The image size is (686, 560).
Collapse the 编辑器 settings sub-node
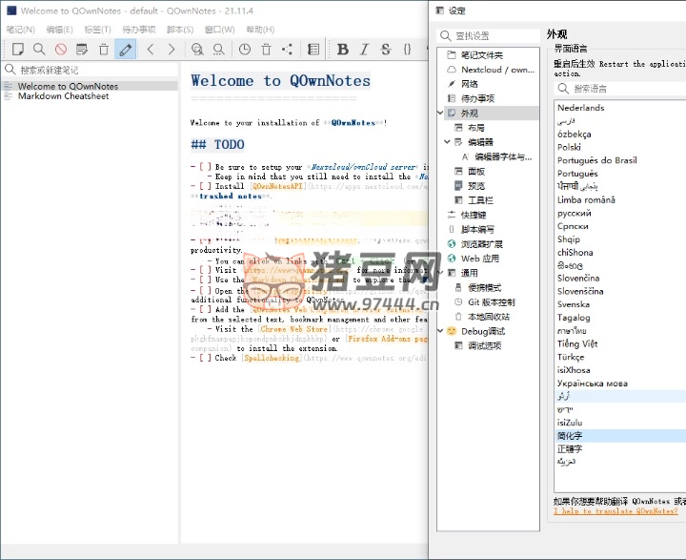(447, 142)
